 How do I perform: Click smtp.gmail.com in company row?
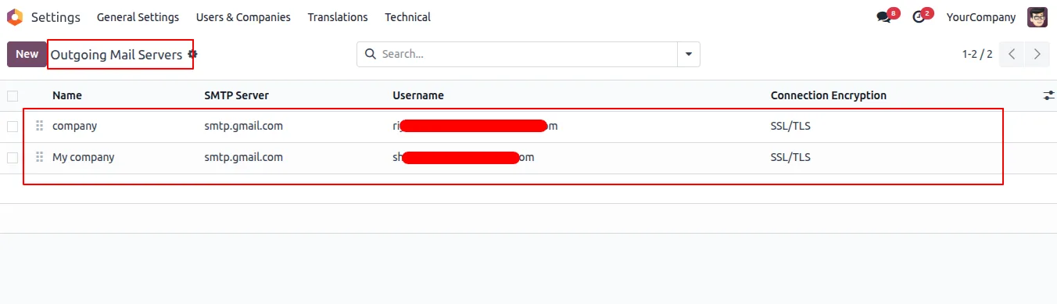click(243, 126)
